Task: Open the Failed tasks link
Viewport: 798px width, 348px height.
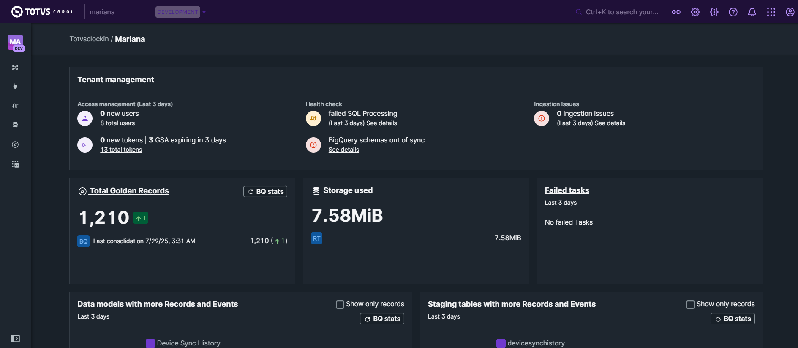Action: pyautogui.click(x=566, y=190)
